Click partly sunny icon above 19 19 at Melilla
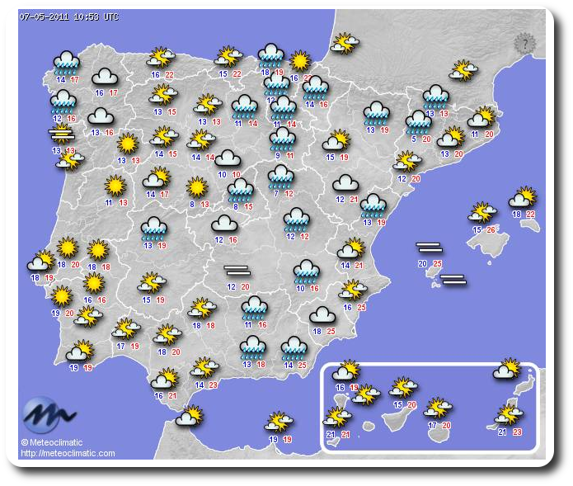 [x=279, y=422]
